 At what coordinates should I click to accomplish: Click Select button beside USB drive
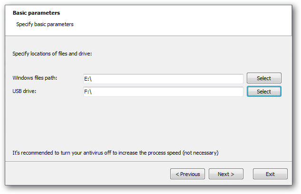click(264, 92)
